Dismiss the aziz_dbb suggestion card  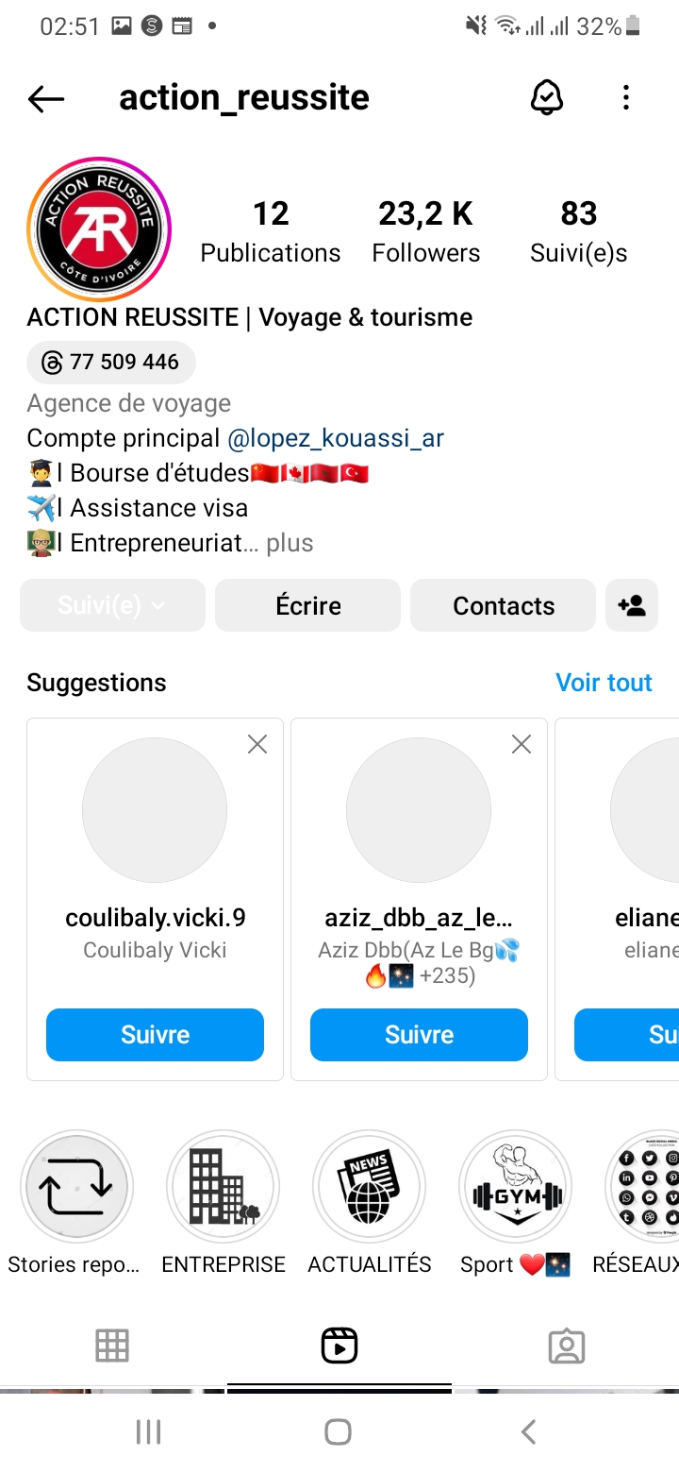[x=521, y=745]
